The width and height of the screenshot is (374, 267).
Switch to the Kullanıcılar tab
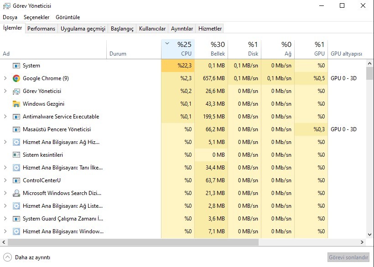tap(152, 29)
